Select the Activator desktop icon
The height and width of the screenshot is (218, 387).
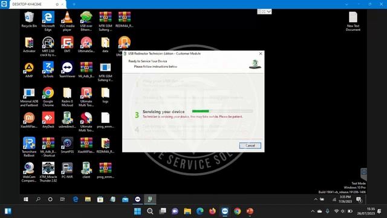coord(29,44)
